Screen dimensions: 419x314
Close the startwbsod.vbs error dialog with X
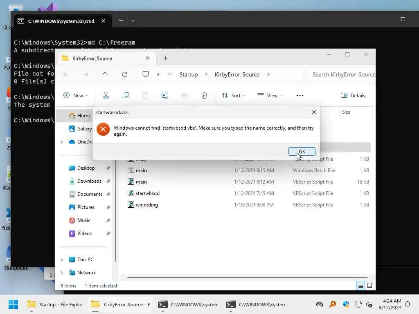(314, 112)
